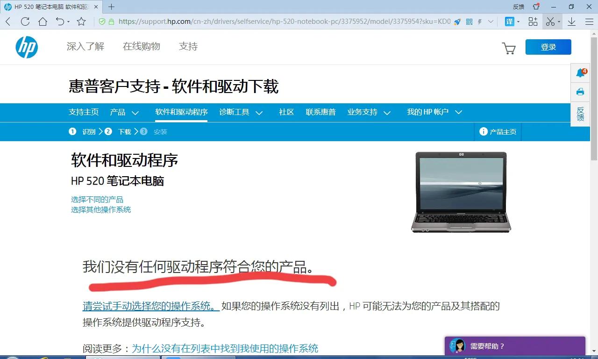Click the 选择其他操作系统 link

coord(101,209)
